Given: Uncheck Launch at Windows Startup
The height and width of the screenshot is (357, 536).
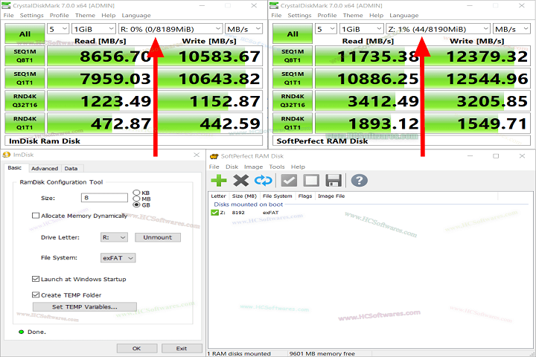Looking at the screenshot, I should click(x=36, y=279).
